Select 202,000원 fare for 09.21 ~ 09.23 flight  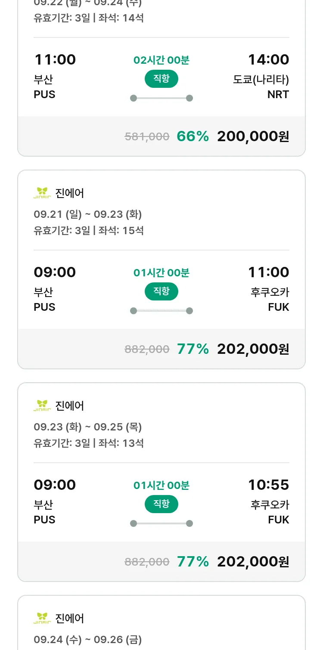tap(253, 349)
